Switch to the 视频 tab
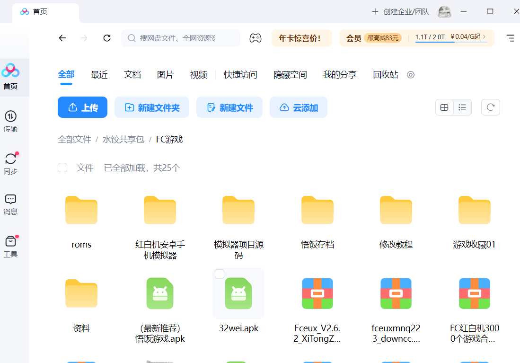 198,75
